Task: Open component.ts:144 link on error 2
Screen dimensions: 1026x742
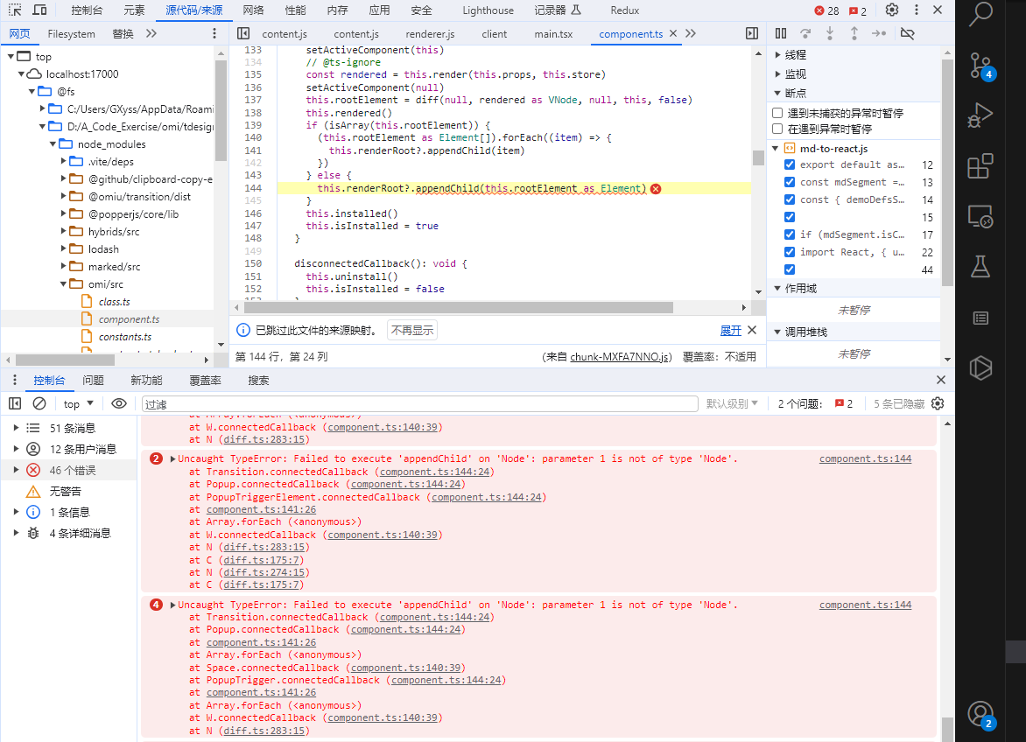Action: [865, 458]
